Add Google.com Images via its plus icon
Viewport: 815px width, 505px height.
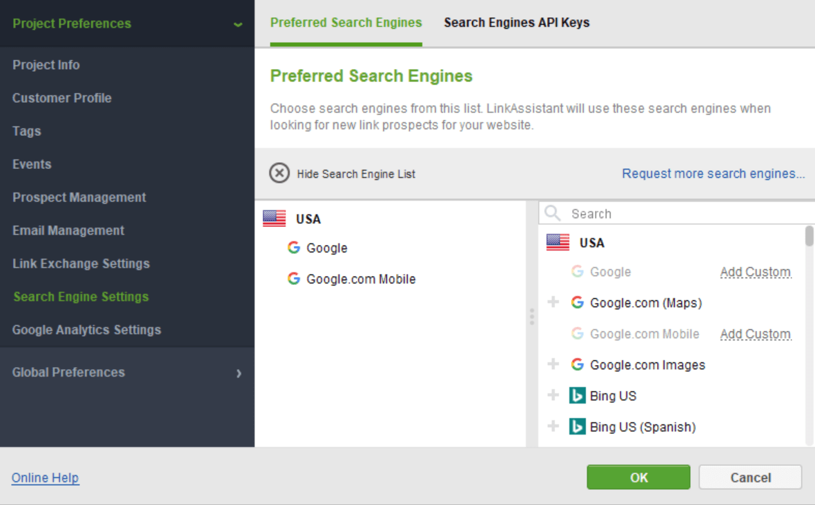click(x=554, y=364)
